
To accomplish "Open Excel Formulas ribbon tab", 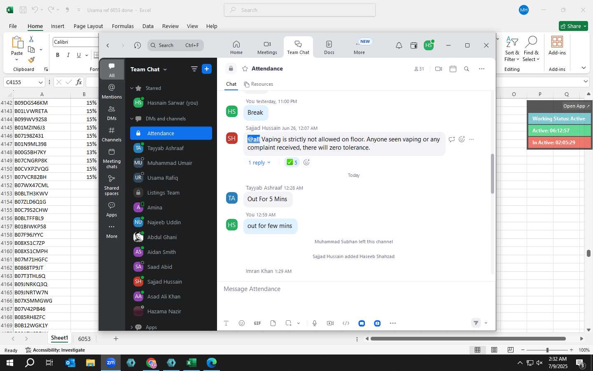I will 123,26.
